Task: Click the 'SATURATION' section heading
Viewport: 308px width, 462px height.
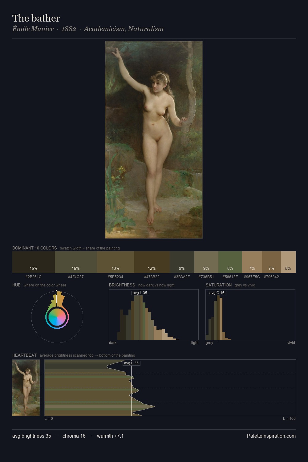Action: tap(219, 285)
